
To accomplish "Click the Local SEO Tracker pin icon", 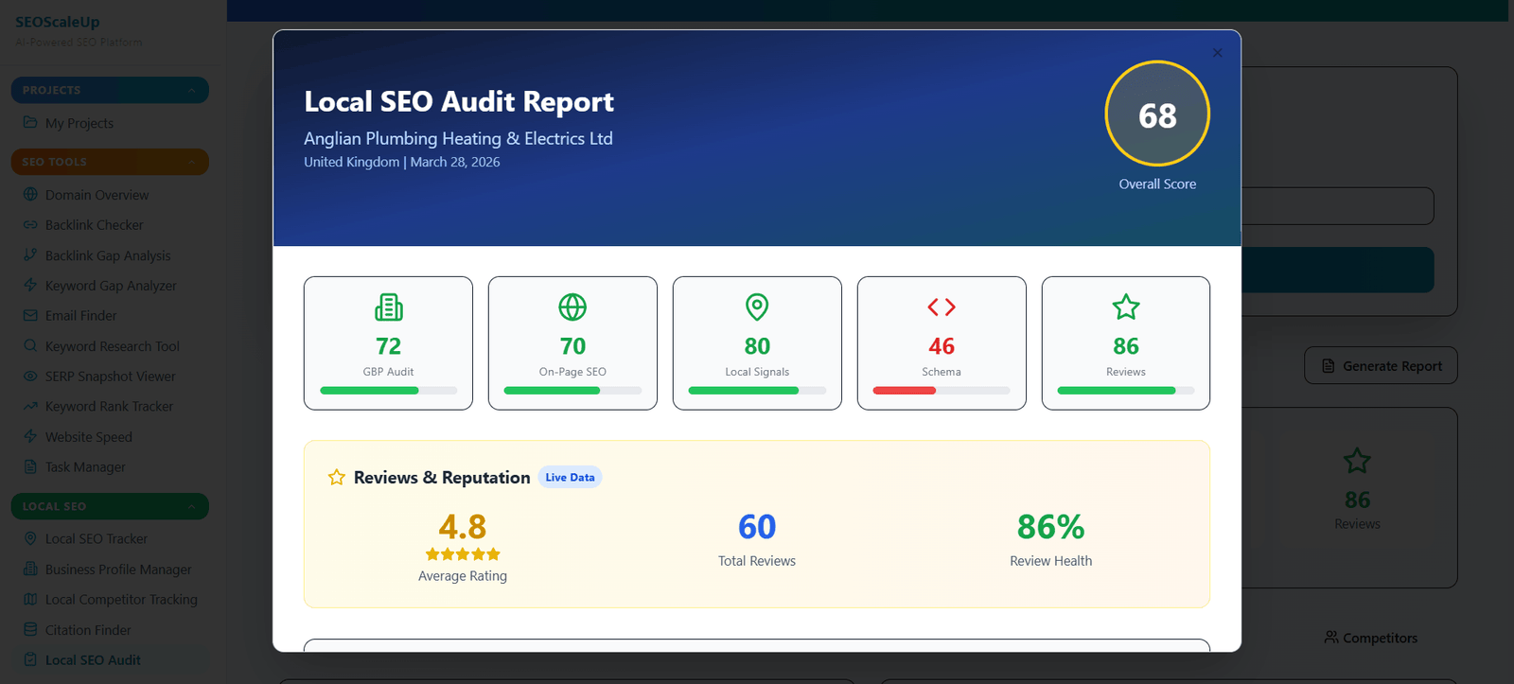I will 30,539.
